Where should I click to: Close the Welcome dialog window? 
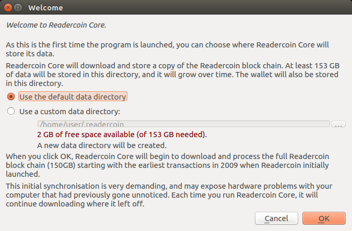(7, 8)
